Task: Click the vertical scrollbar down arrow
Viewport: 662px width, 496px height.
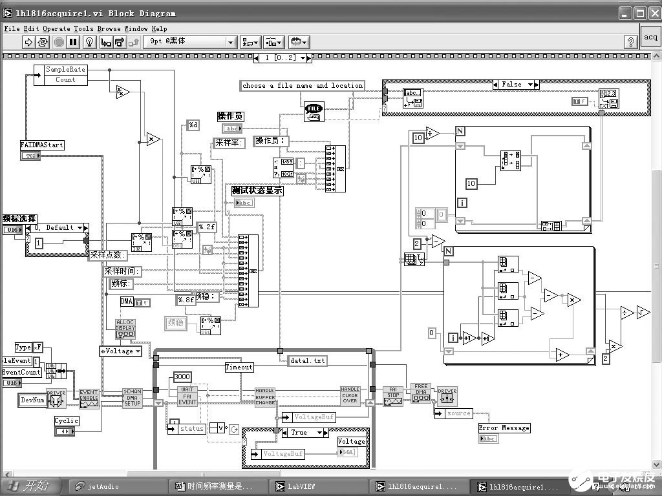Action: pos(657,465)
